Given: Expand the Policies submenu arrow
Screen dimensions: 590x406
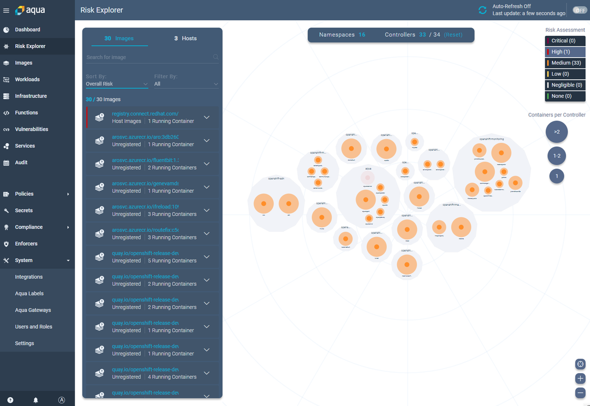Looking at the screenshot, I should click(68, 194).
